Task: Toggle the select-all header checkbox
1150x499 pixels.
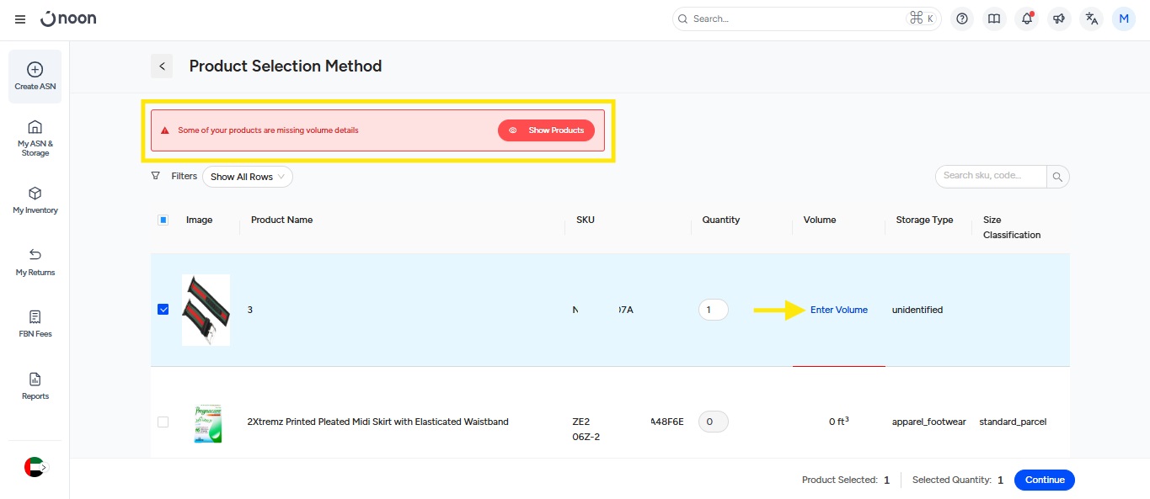Action: (x=163, y=220)
